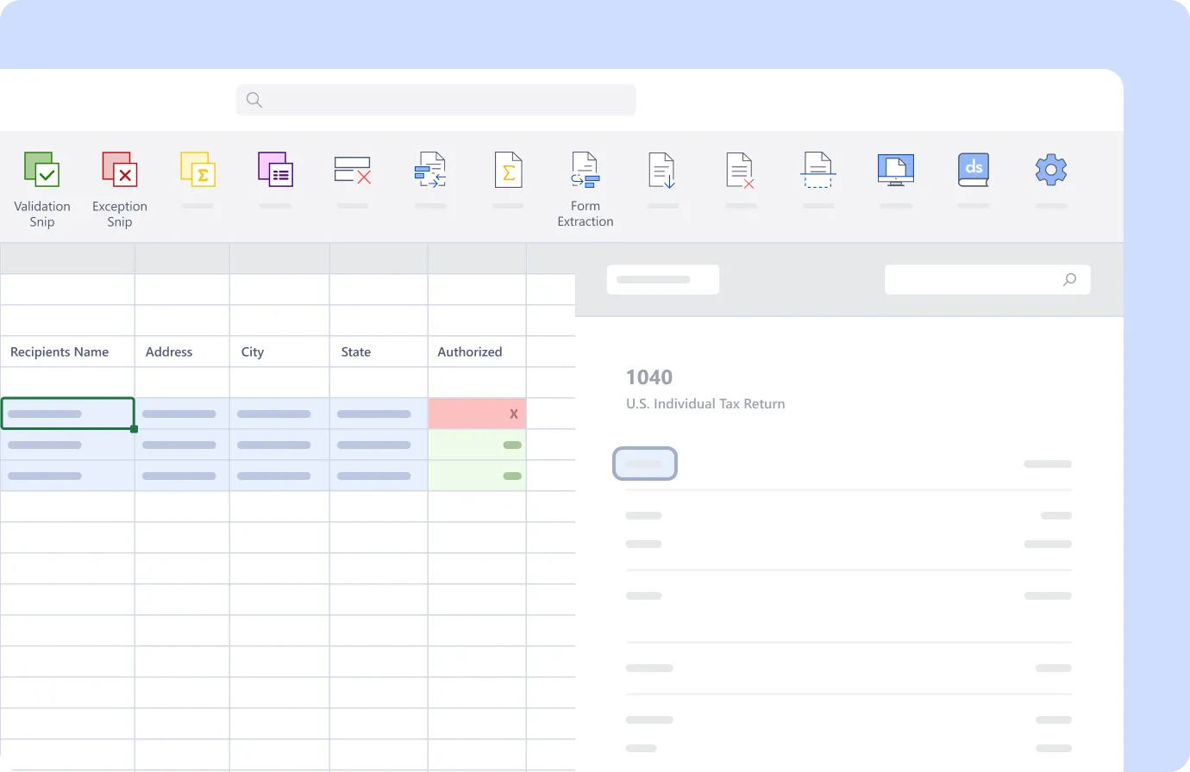Click the sigma document icon

click(x=508, y=169)
